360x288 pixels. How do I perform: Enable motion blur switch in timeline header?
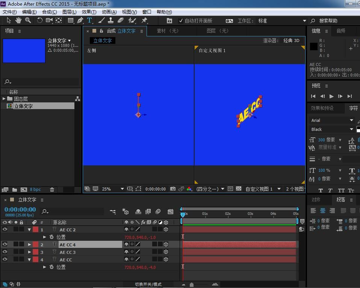coord(158,211)
